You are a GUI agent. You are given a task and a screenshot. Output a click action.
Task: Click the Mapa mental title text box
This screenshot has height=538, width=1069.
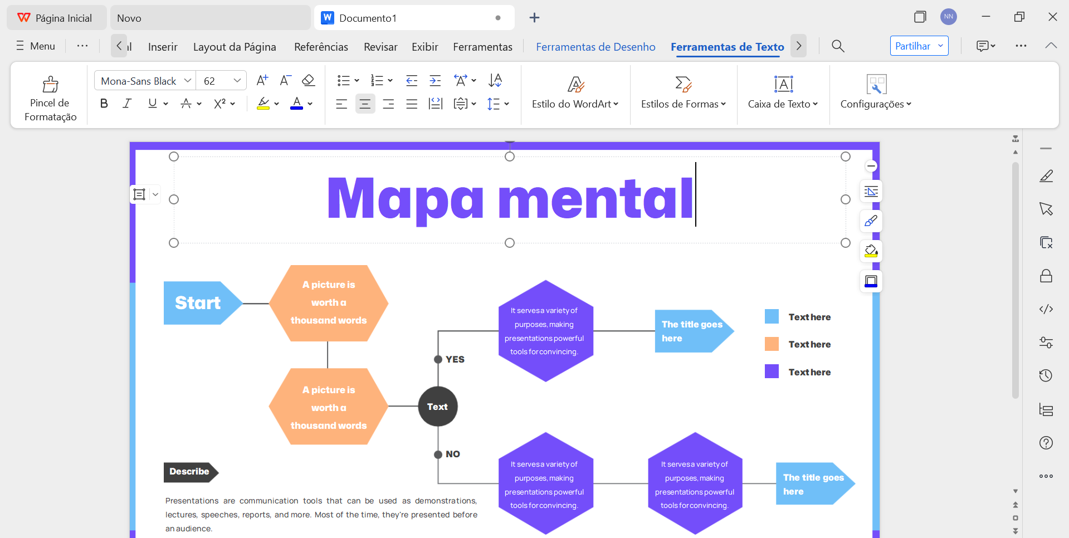click(x=509, y=199)
